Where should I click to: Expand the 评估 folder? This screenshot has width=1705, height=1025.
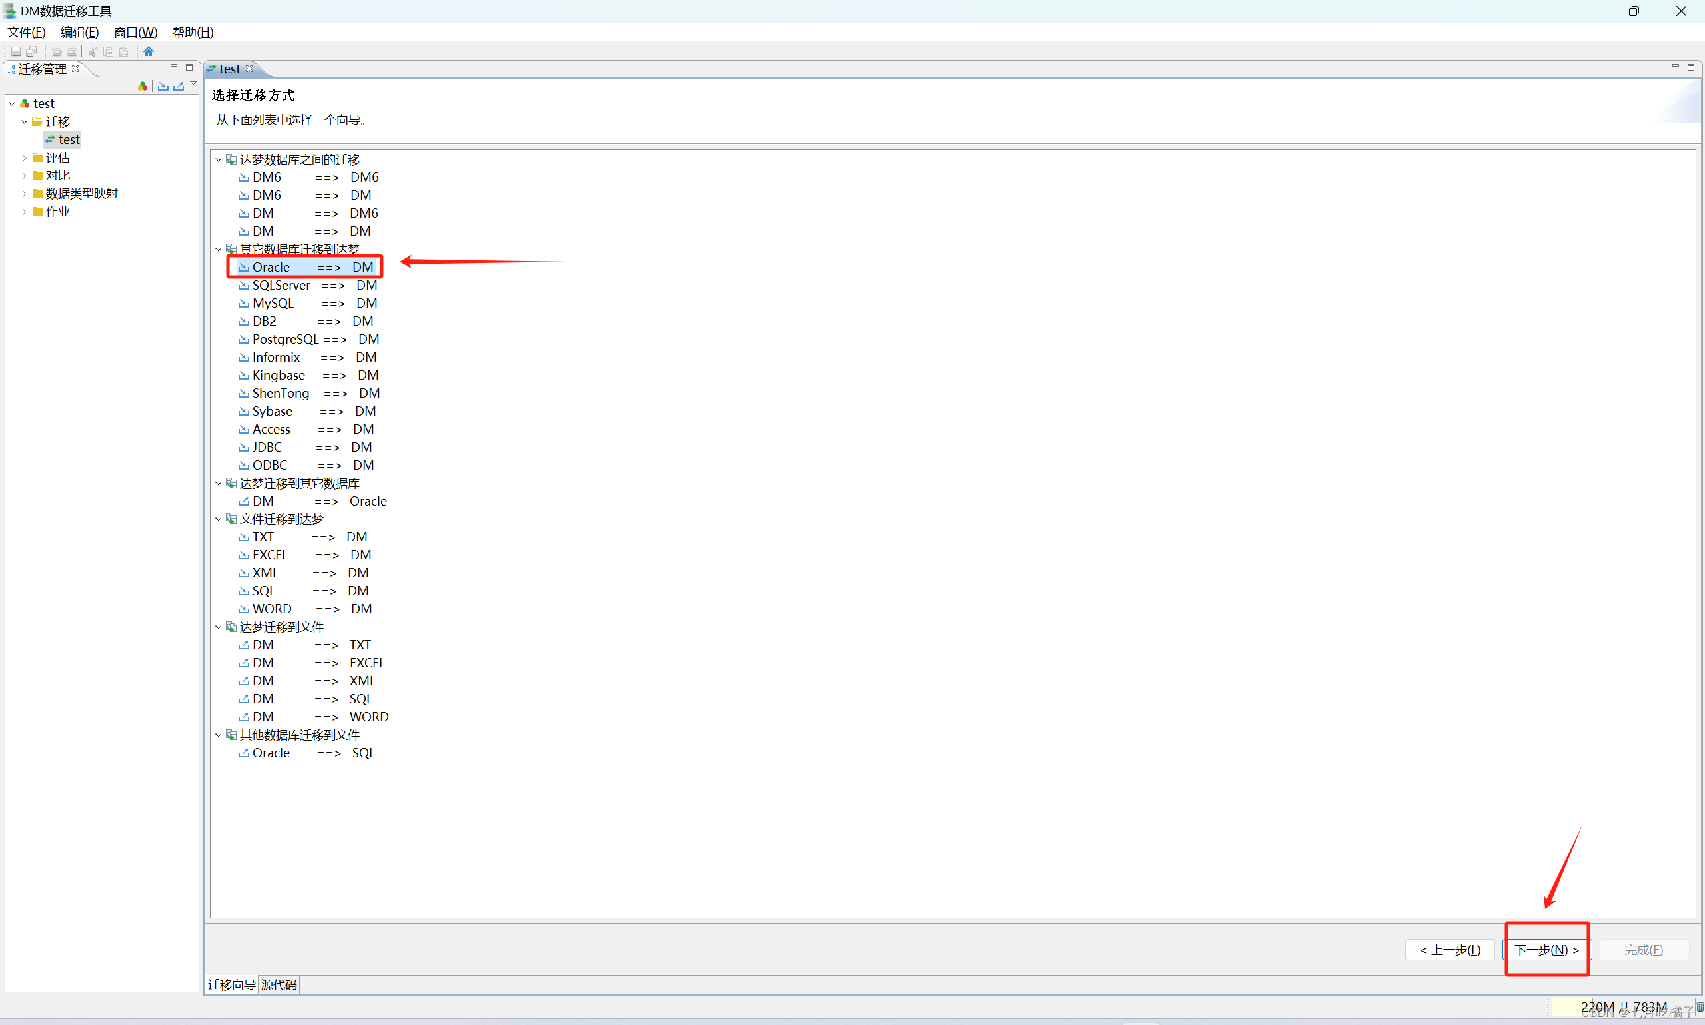coord(24,158)
